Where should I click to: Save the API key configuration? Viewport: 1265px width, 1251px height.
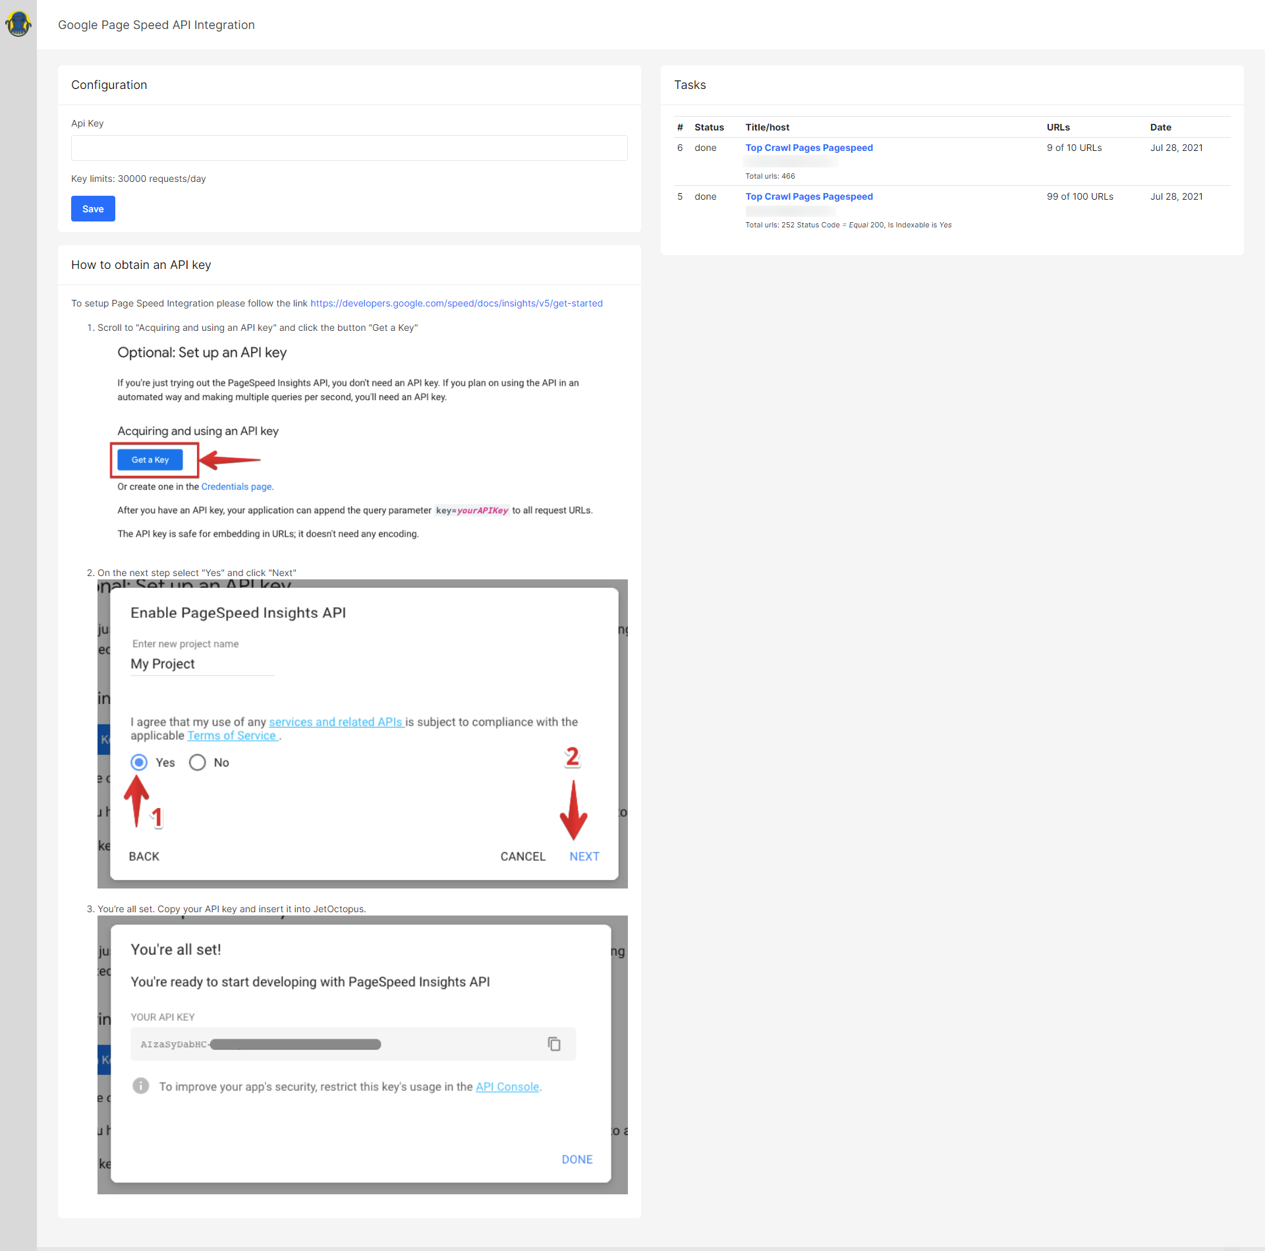[93, 209]
